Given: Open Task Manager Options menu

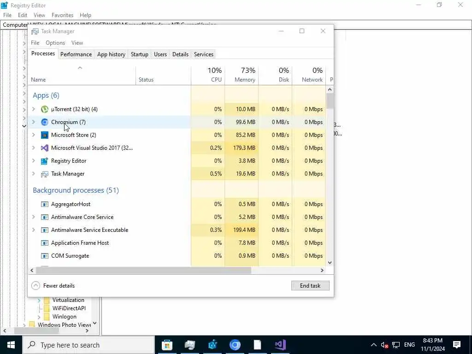Looking at the screenshot, I should click(55, 43).
